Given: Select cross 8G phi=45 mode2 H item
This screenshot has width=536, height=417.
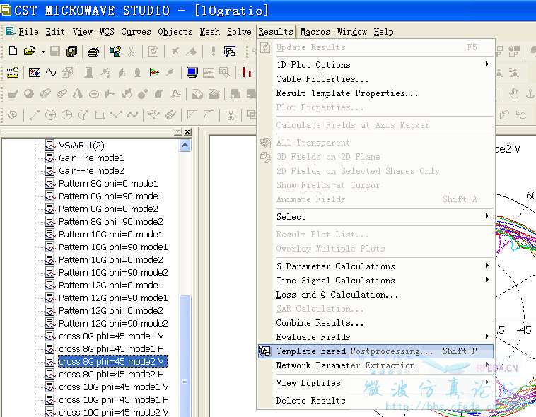Looking at the screenshot, I should point(111,375).
